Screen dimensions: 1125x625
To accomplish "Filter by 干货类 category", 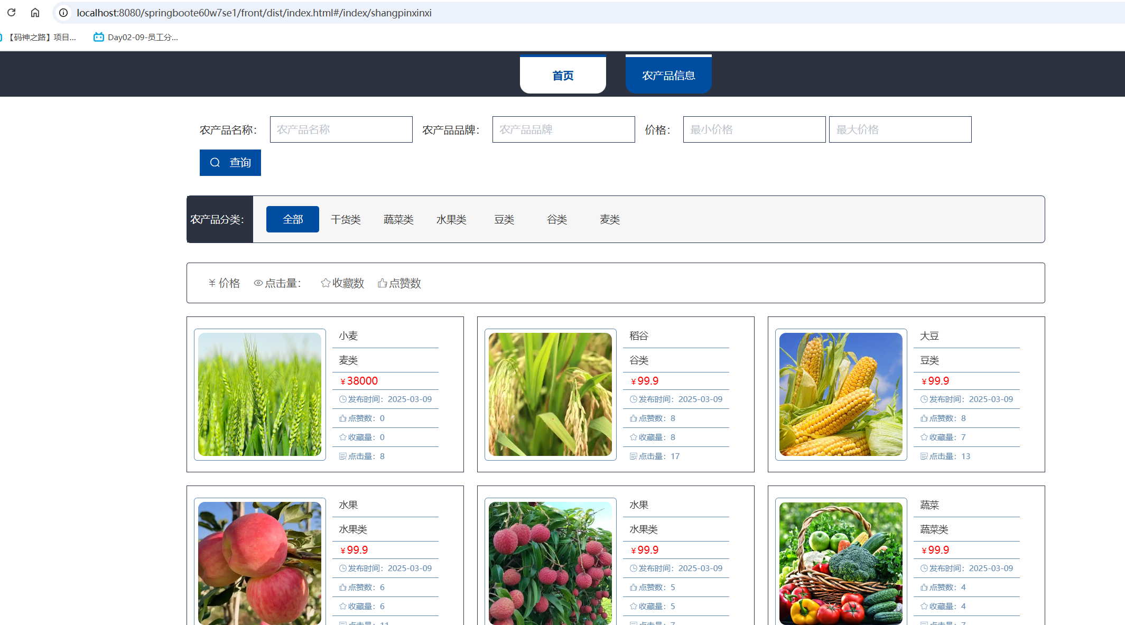I will (346, 219).
